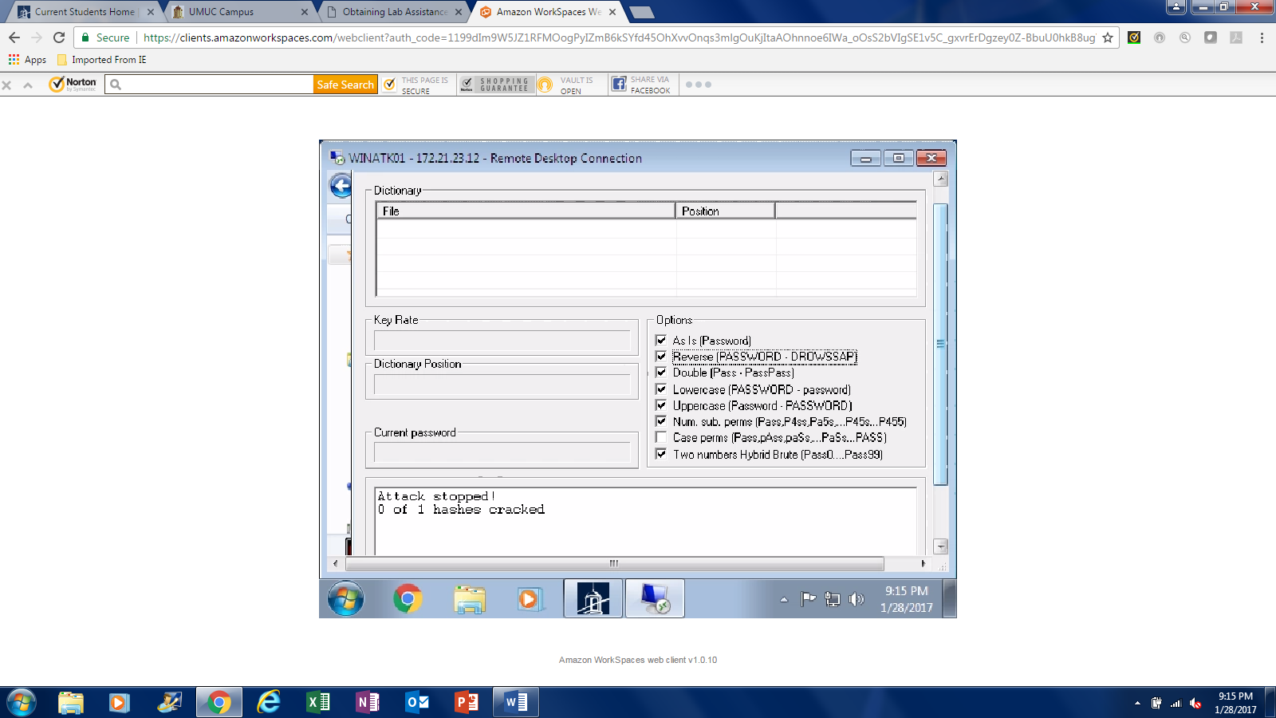This screenshot has height=718, width=1276.
Task: Launch Excel from the Windows taskbar
Action: pyautogui.click(x=317, y=702)
